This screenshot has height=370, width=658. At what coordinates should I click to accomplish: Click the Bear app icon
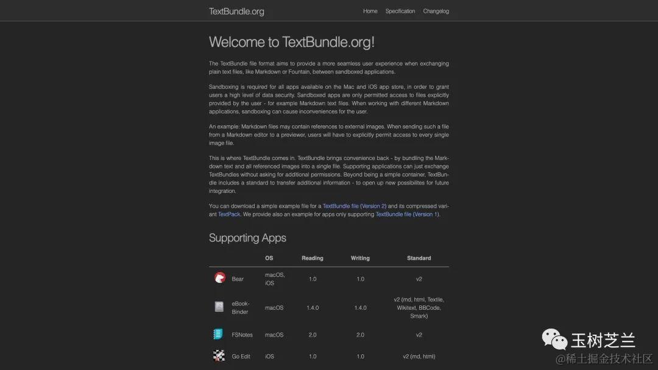220,278
